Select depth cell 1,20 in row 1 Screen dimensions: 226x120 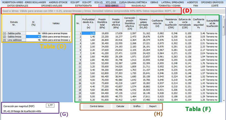tap(88, 33)
